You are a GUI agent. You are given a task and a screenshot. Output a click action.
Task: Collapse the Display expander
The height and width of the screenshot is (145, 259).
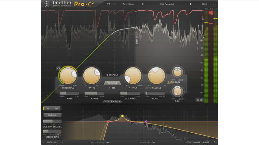(x=112, y=75)
